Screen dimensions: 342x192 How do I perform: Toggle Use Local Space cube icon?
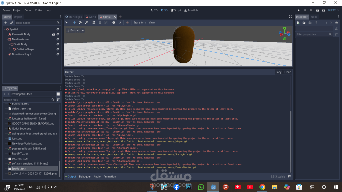[x=114, y=22]
